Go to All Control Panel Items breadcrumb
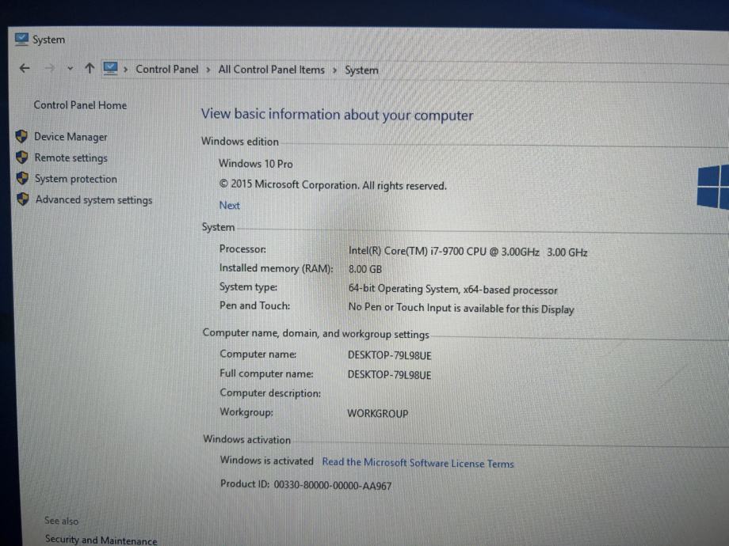The width and height of the screenshot is (729, 546). 272,70
